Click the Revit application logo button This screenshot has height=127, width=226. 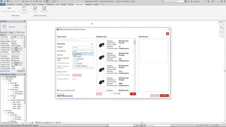pyautogui.click(x=1, y=1)
